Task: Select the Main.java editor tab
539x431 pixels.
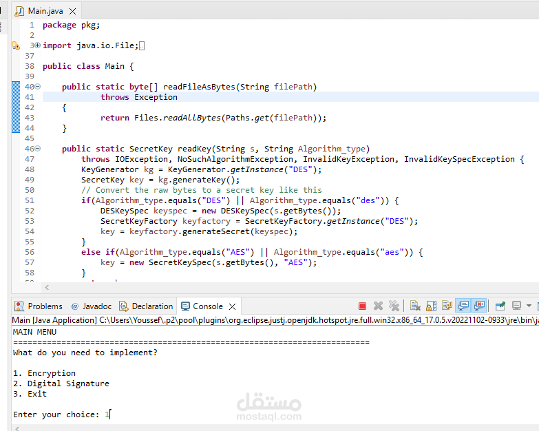Action: (45, 11)
